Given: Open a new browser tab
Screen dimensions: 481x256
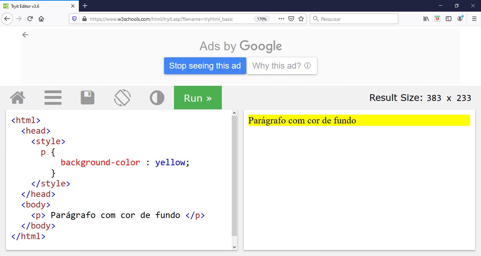Looking at the screenshot, I should coord(85,6).
